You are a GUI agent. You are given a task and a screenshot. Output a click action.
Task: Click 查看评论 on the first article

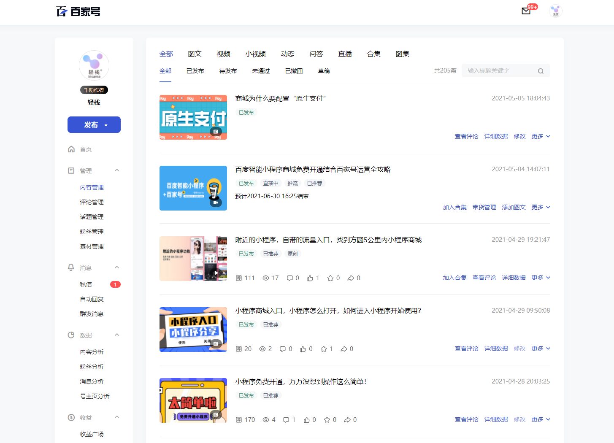tap(466, 136)
